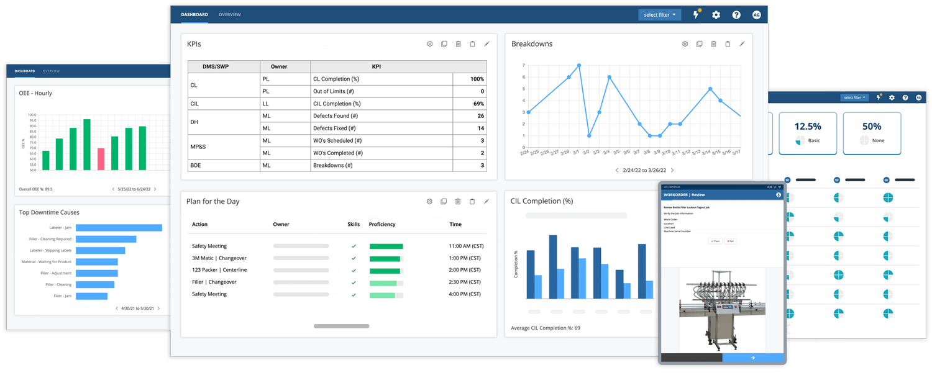
Task: Toggle the checkmark for Filler Changeover
Action: [x=354, y=282]
